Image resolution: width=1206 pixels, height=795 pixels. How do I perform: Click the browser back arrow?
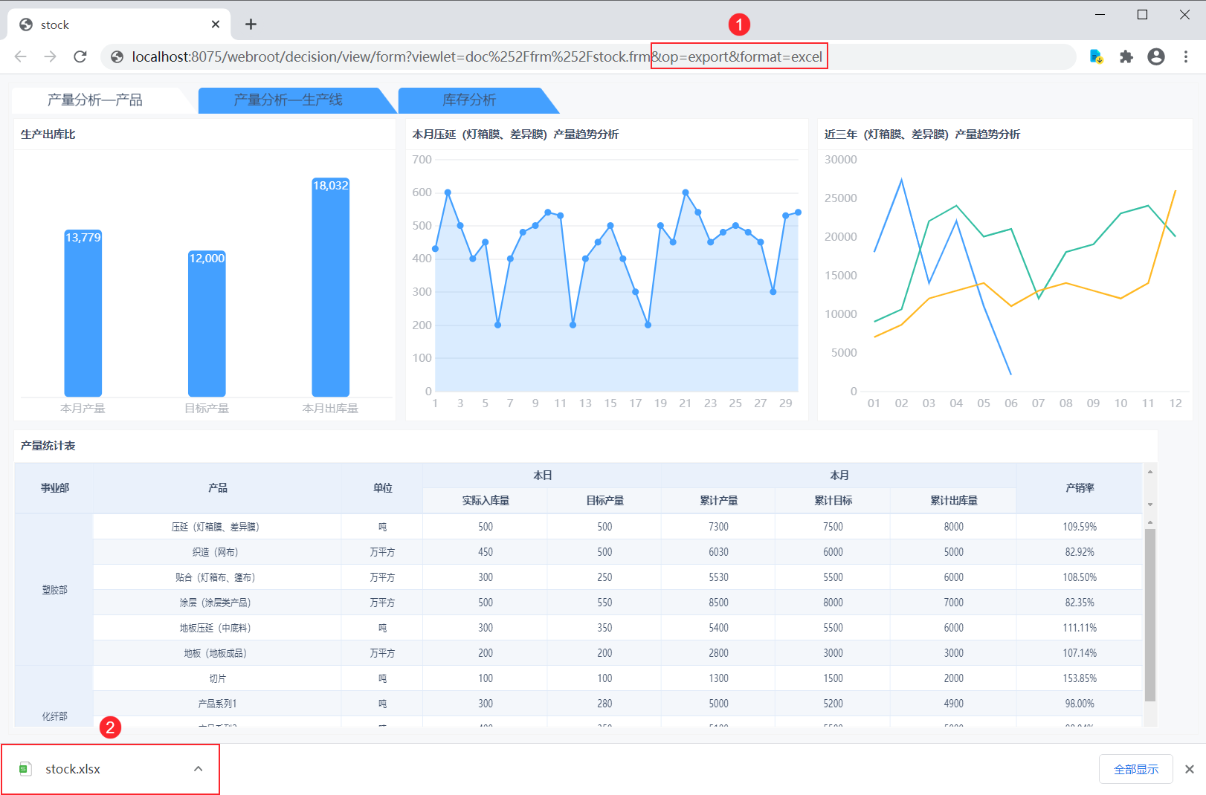tap(21, 56)
